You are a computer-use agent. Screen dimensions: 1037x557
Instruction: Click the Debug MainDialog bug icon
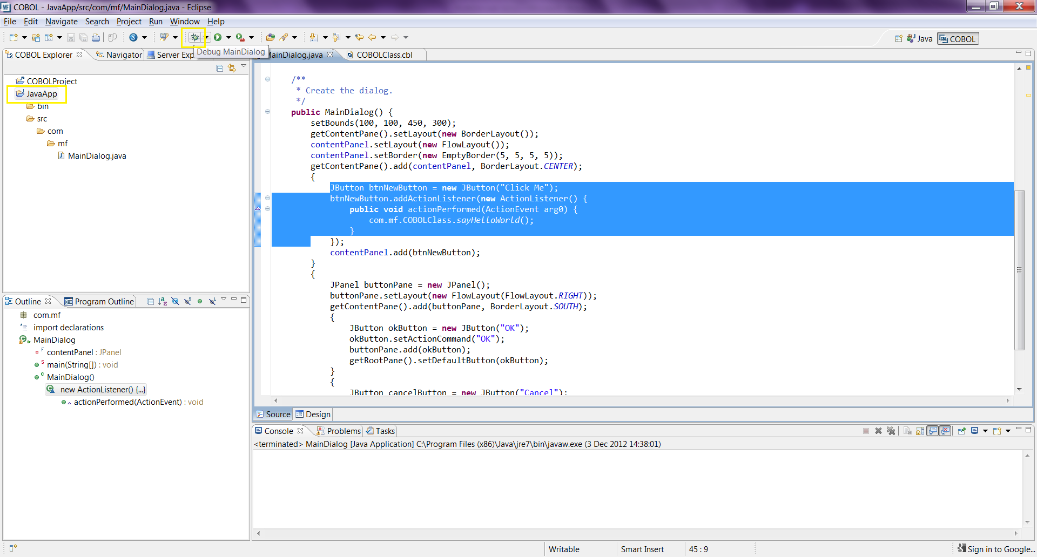click(194, 37)
